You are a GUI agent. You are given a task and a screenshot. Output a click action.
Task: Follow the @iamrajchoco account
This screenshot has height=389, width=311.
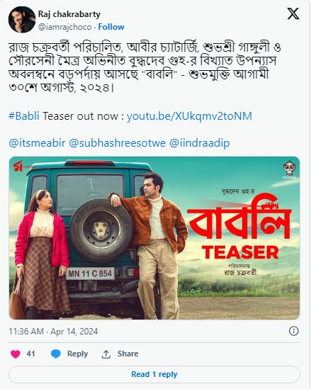[111, 27]
